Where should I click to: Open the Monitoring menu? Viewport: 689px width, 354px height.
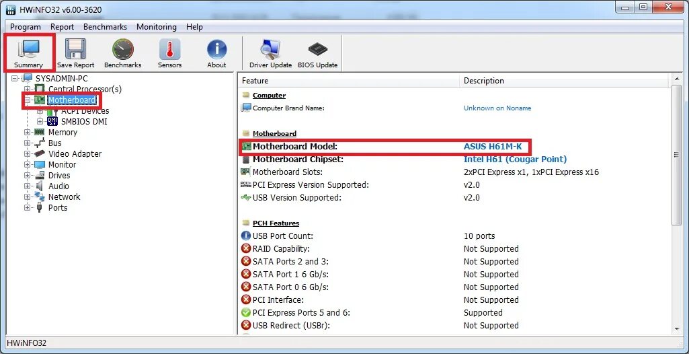pos(157,27)
